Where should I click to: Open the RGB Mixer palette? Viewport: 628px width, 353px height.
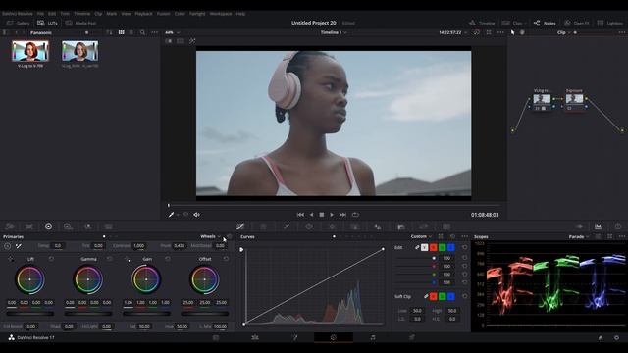click(x=88, y=227)
